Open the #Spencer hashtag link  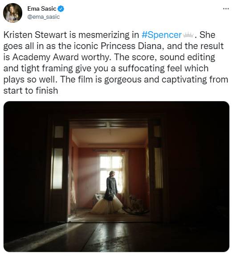tap(161, 35)
